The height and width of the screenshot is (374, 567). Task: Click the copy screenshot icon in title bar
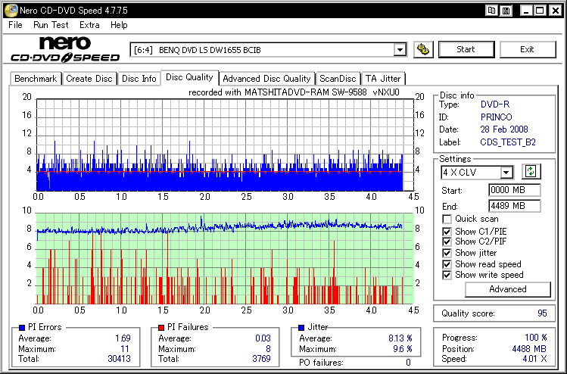(492, 11)
